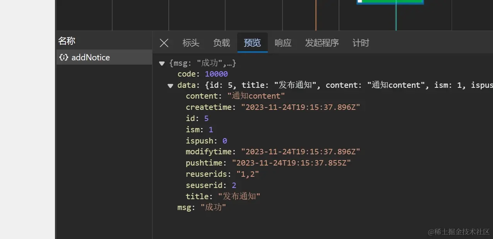Open the 标头 headers tab
This screenshot has width=493, height=239.
pos(191,43)
